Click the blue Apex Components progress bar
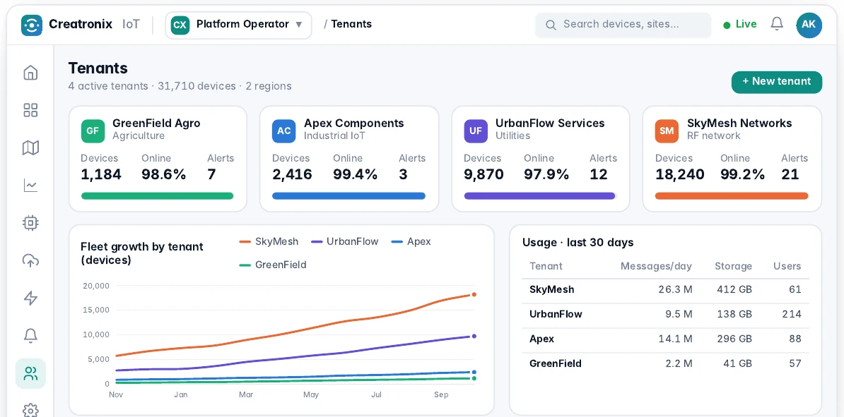844x417 pixels. click(348, 196)
